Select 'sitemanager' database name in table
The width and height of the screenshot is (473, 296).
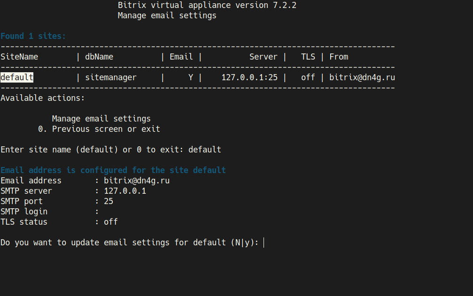pos(111,77)
